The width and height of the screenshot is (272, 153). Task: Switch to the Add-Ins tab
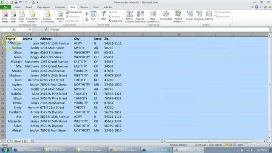pos(108,7)
